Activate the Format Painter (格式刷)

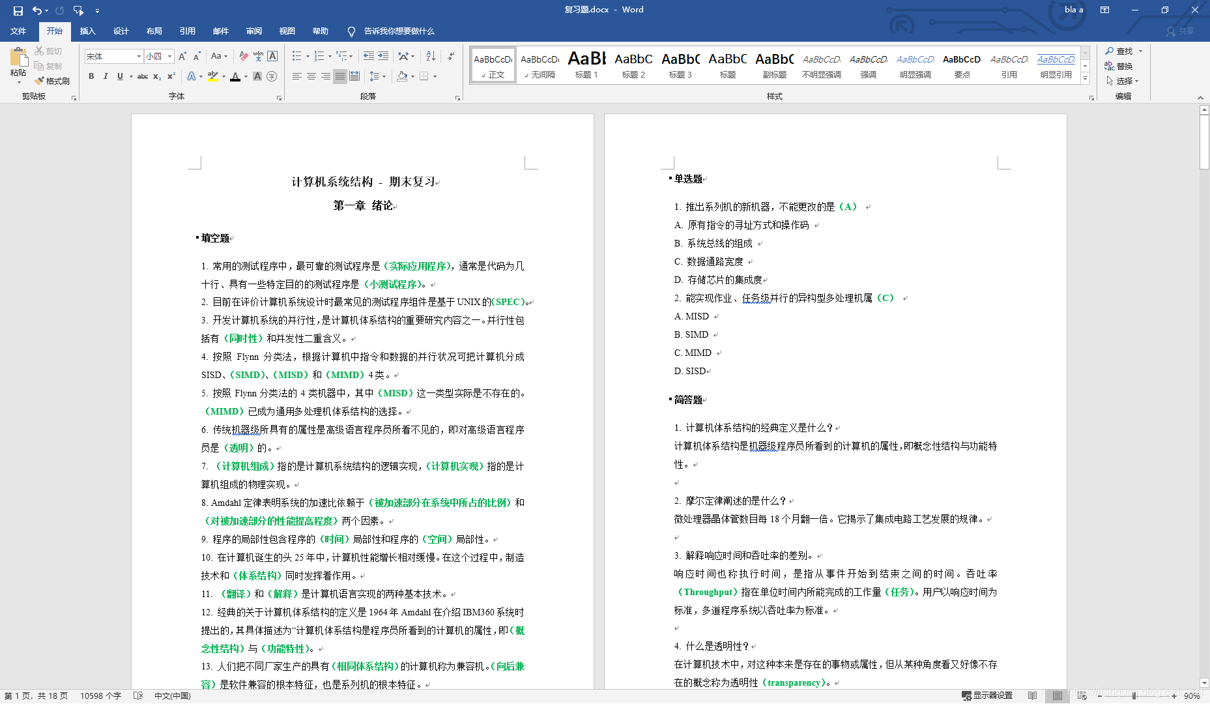pyautogui.click(x=53, y=81)
